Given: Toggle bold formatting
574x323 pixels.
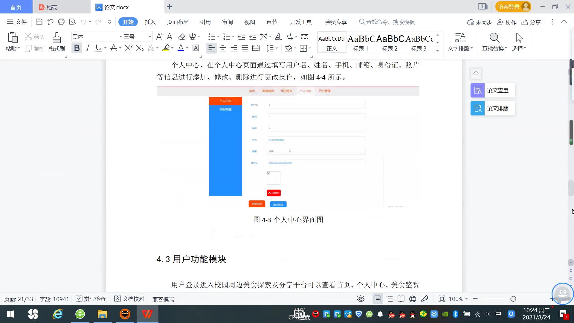Looking at the screenshot, I should [77, 48].
